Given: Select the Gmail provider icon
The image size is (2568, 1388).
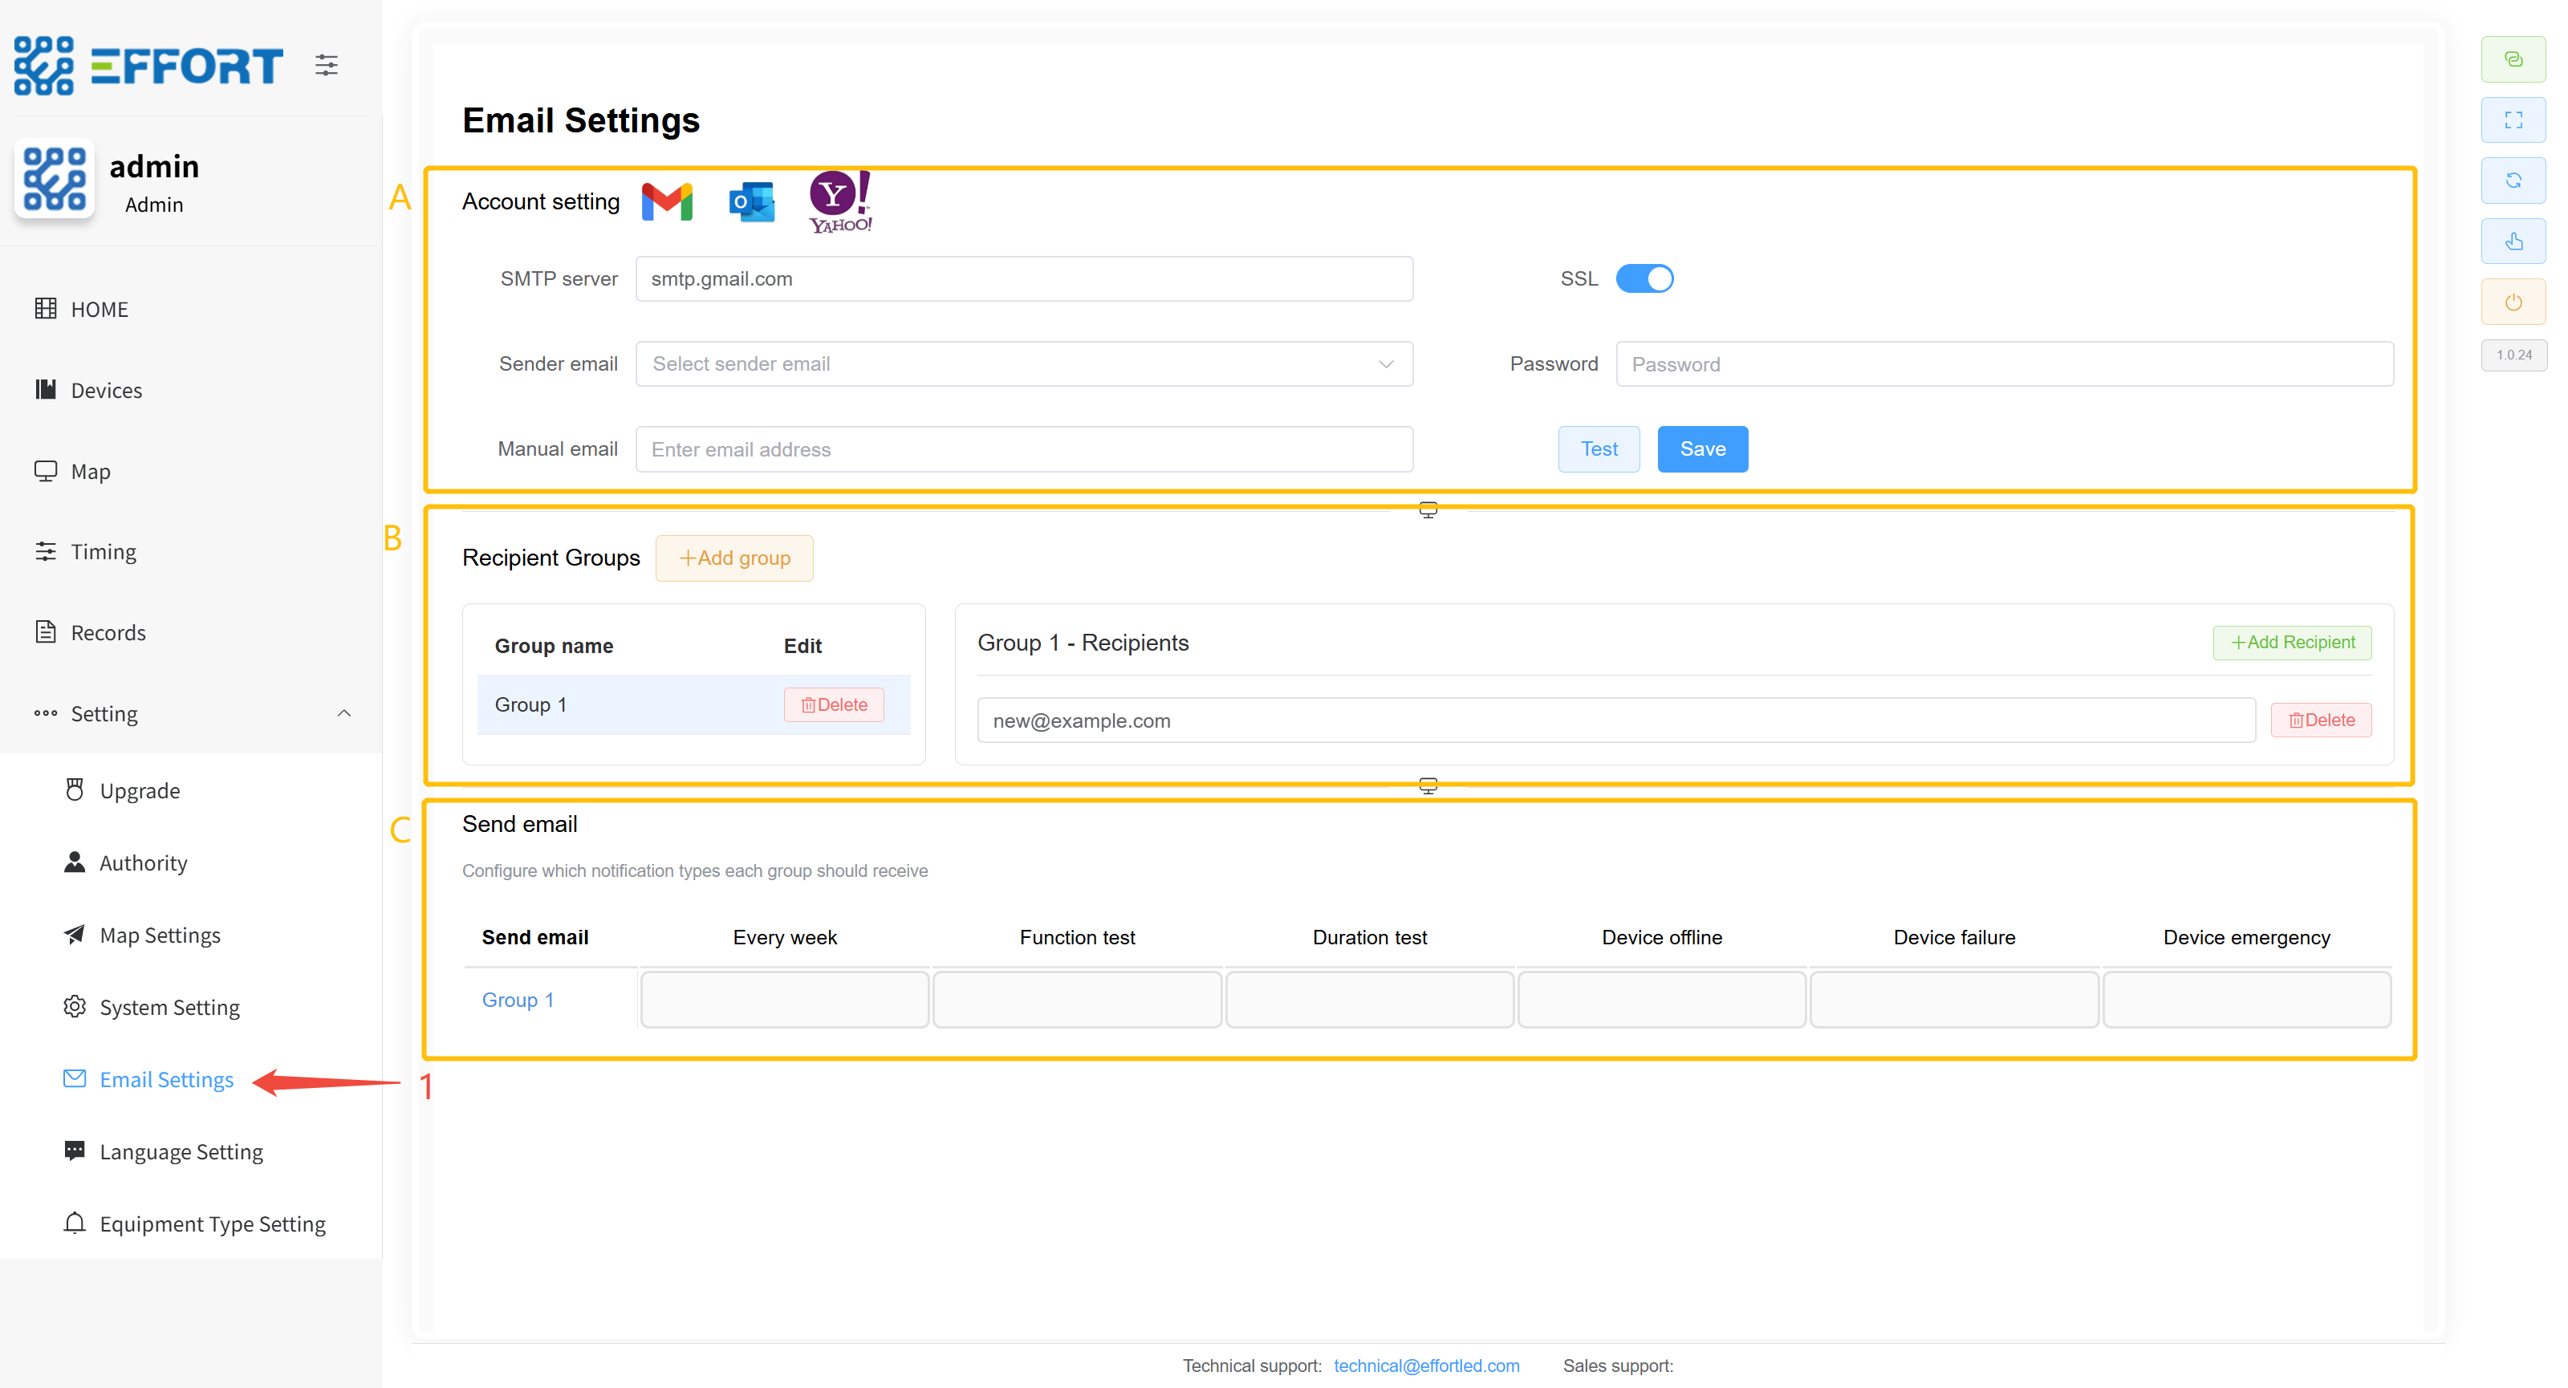Looking at the screenshot, I should click(x=667, y=201).
